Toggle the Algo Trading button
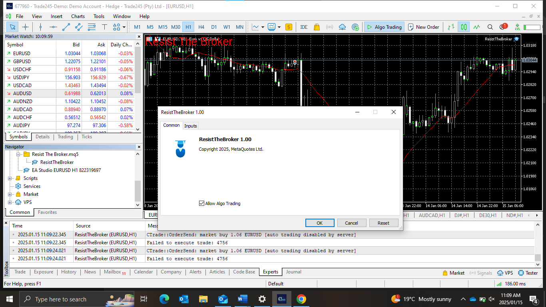546x307 pixels. tap(384, 27)
